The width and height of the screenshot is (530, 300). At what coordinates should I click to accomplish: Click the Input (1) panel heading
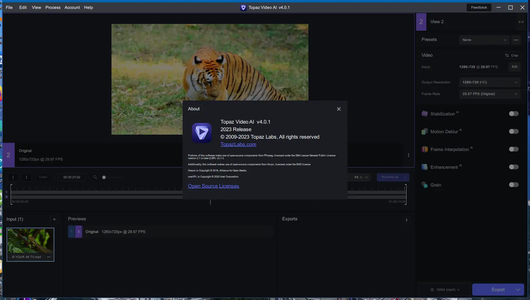click(15, 219)
